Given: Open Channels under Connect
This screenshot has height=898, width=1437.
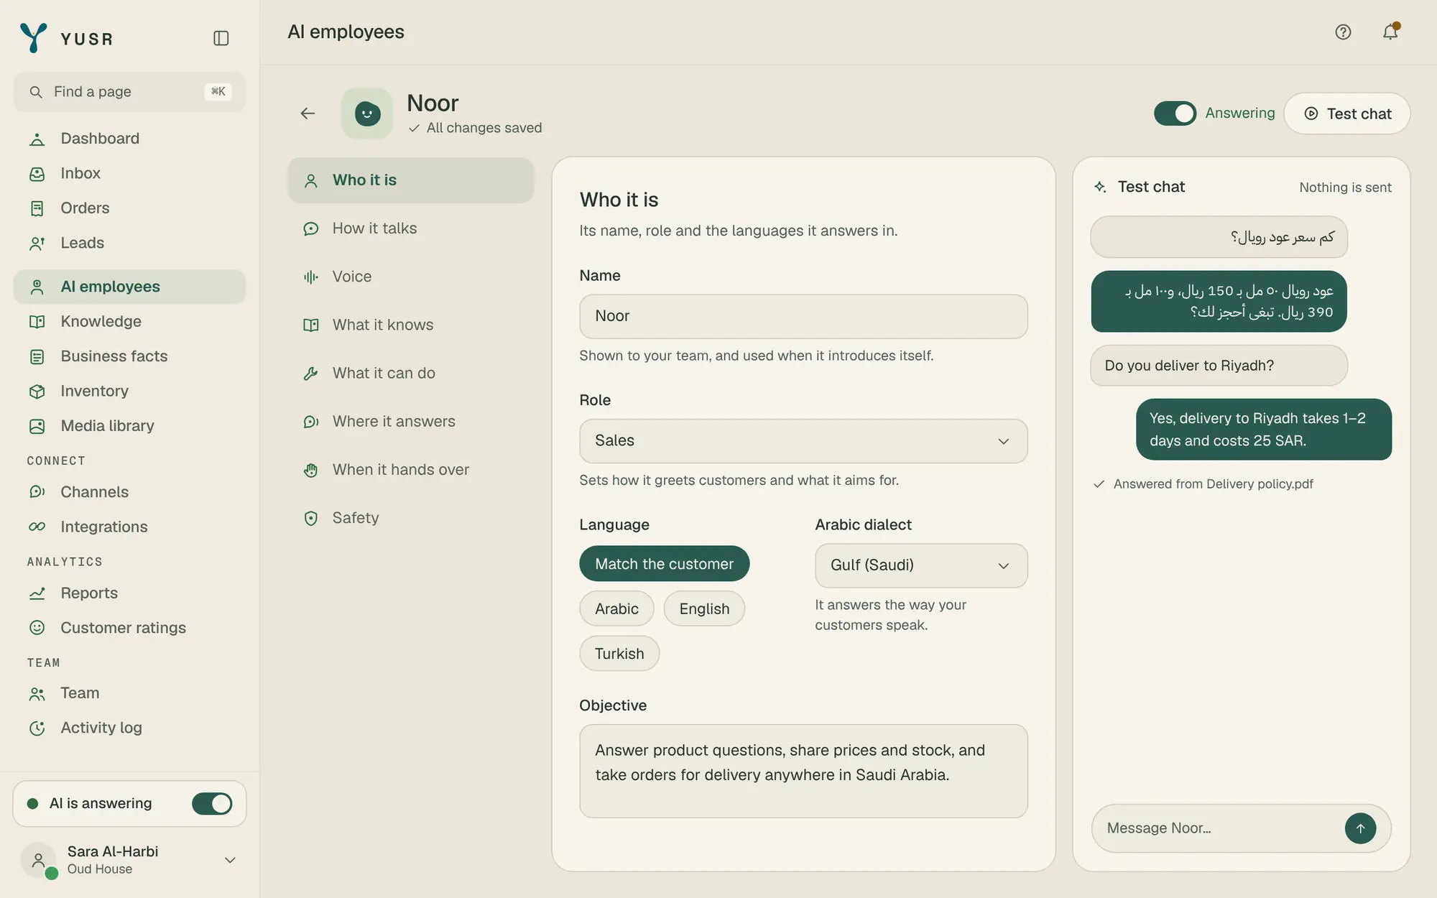Looking at the screenshot, I should click(129, 492).
